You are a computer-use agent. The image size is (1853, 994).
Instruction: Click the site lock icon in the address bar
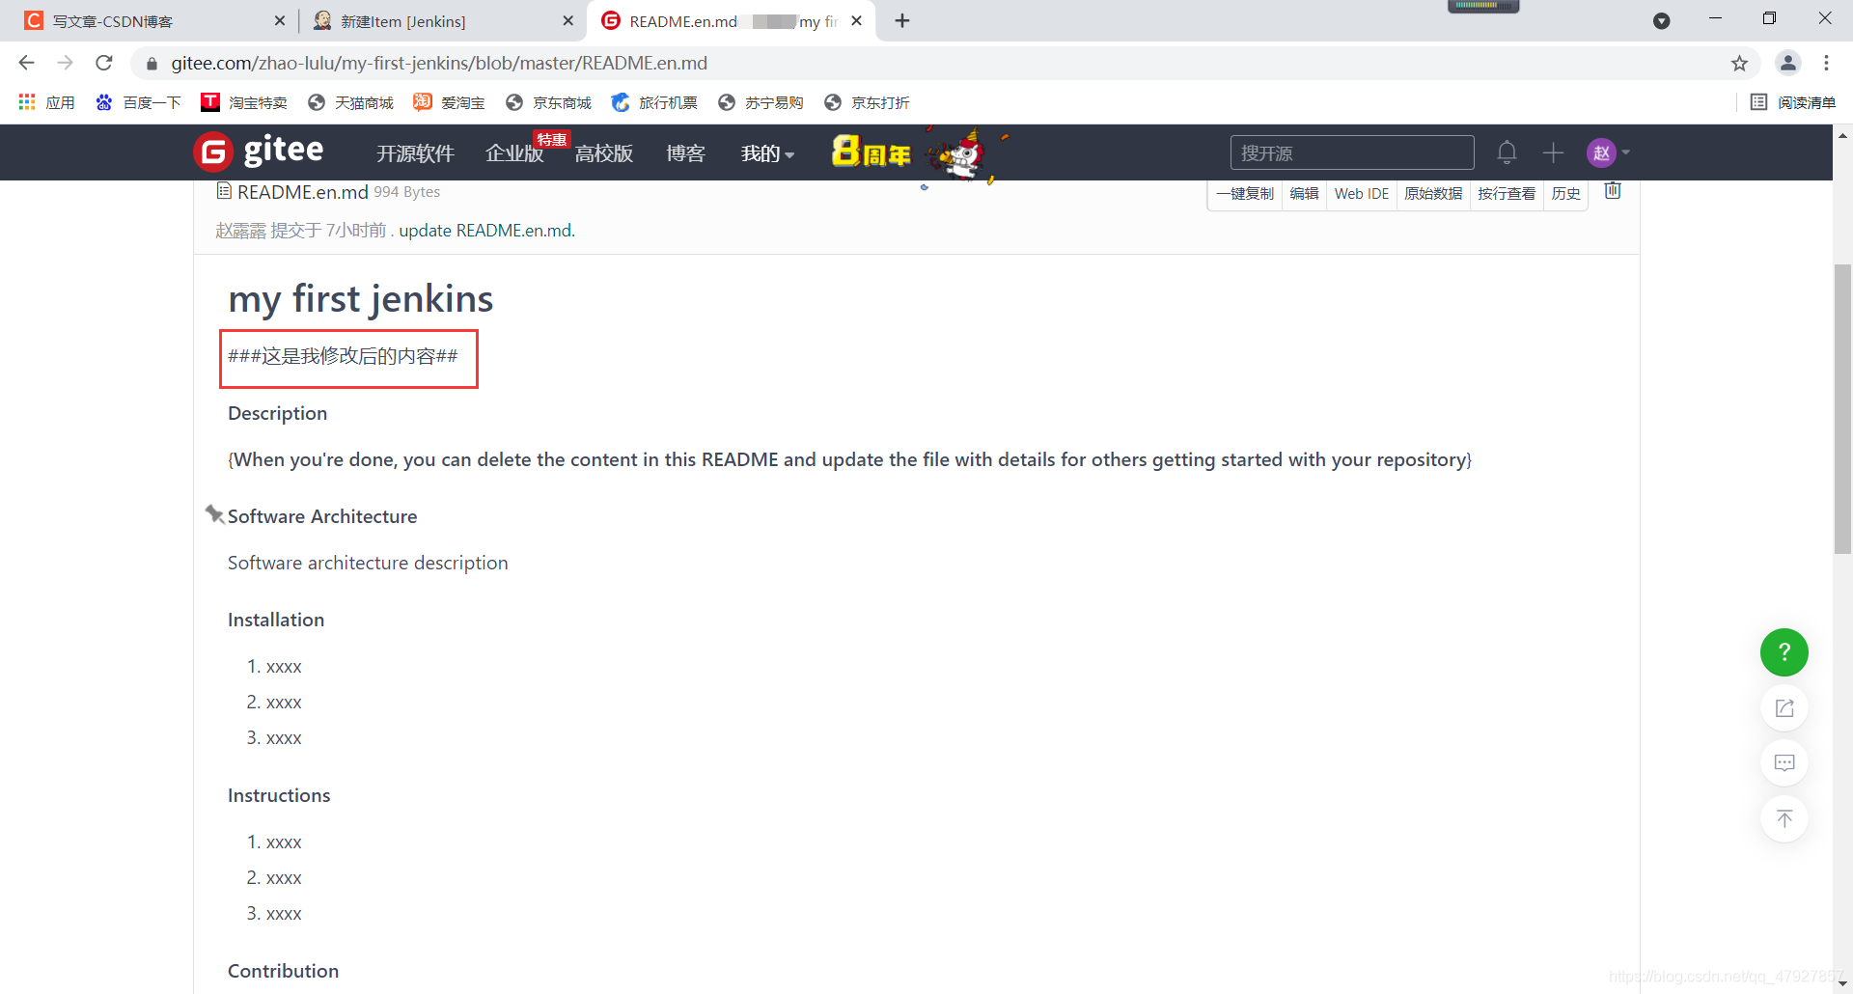152,64
